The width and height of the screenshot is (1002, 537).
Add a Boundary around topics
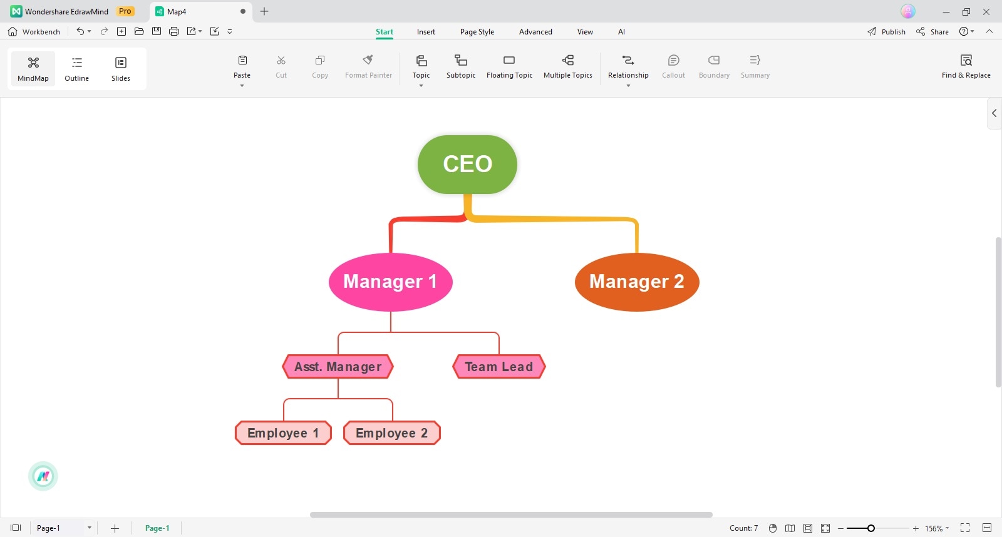click(714, 66)
